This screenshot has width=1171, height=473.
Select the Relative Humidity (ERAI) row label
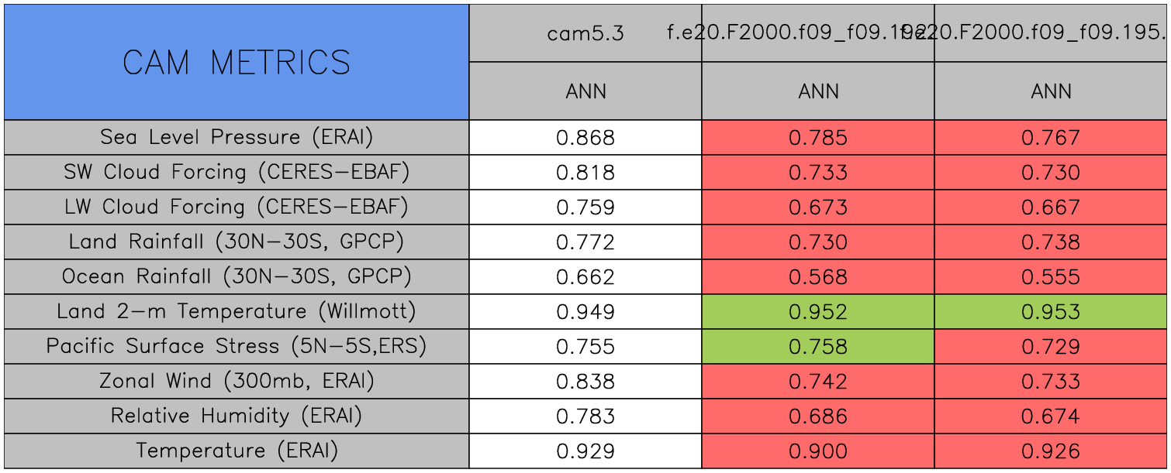[x=237, y=416]
